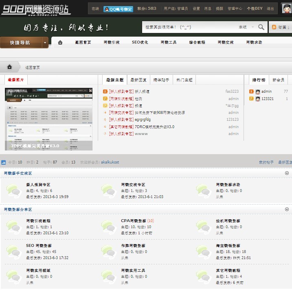Open the 综合教程 navigation menu item
This screenshot has height=290, width=292.
point(197,42)
